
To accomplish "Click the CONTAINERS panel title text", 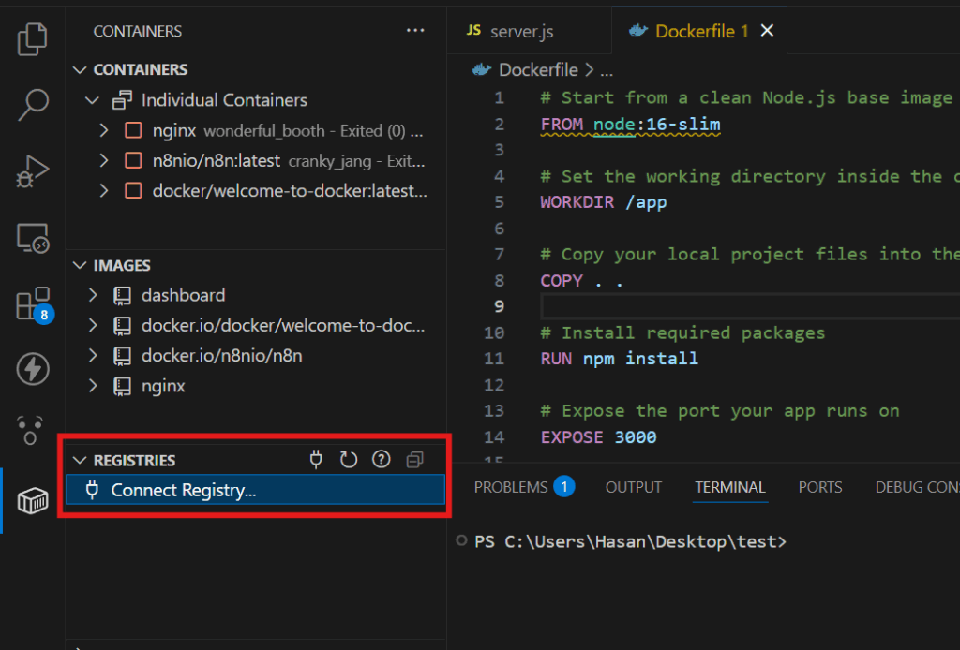I will coord(137,31).
